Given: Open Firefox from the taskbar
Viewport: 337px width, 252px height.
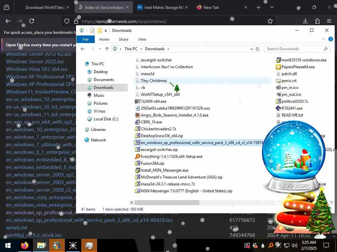Looking at the screenshot, I should click(x=24, y=245).
